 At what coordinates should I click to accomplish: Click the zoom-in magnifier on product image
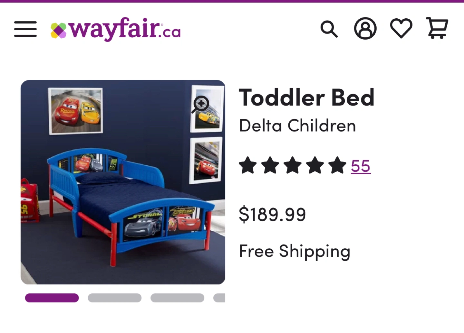[201, 104]
